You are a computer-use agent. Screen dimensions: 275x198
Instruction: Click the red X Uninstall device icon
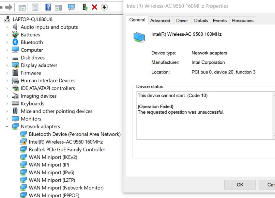pos(95,7)
